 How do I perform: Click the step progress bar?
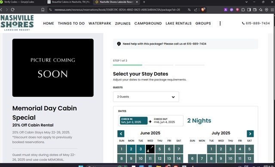(159, 65)
